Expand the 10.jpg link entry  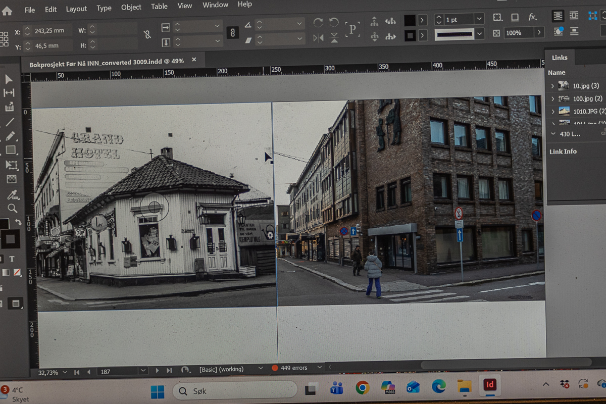coord(552,86)
